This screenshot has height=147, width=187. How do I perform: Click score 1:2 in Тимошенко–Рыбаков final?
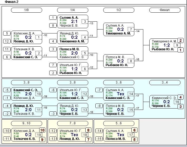pyautogui.click(x=167, y=45)
